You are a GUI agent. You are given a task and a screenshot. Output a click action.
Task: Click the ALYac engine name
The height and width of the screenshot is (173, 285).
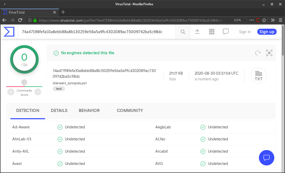click(160, 139)
